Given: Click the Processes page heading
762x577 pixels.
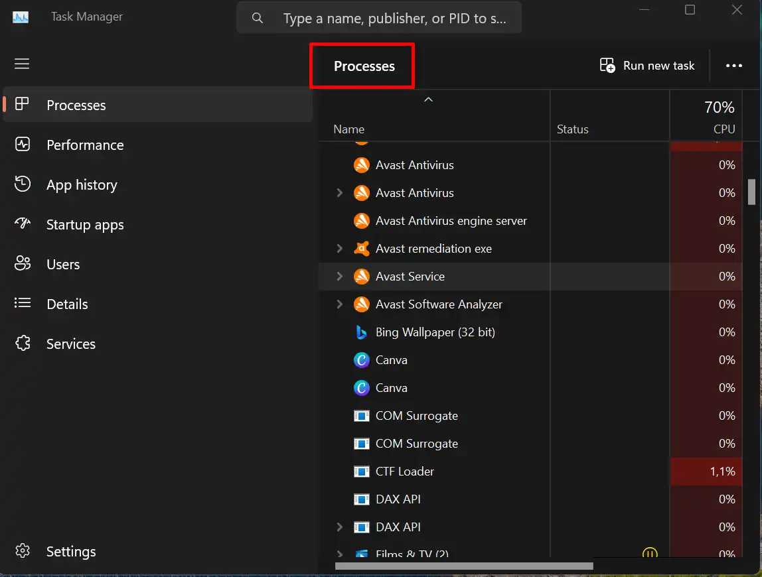Looking at the screenshot, I should click(364, 66).
